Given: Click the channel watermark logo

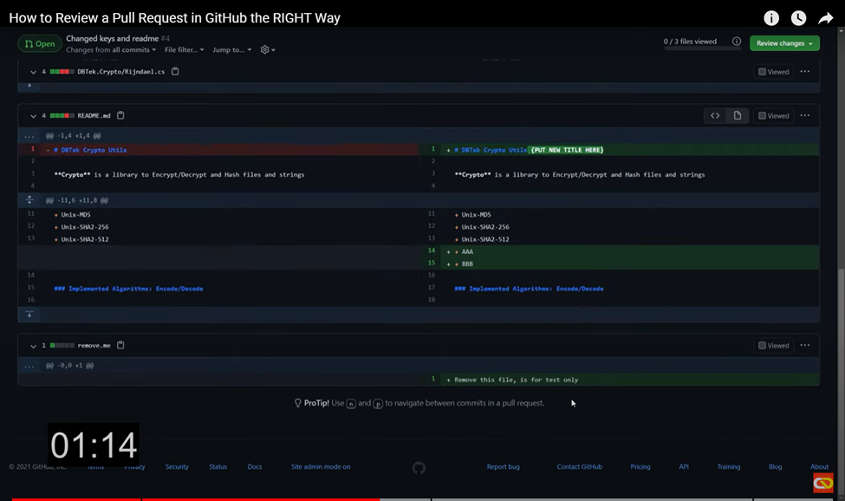Looking at the screenshot, I should point(823,483).
